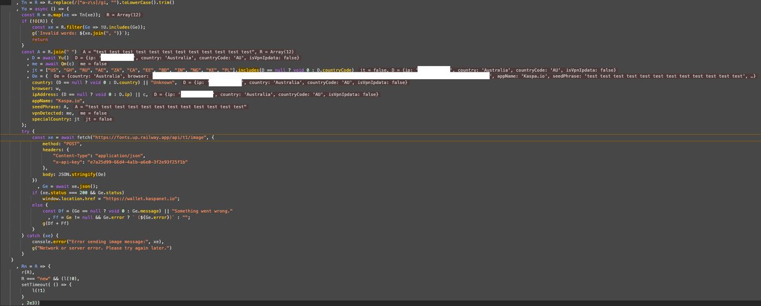761x306 pixels.
Task: Click the fonts.up.railway.app fetch URL
Action: [x=149, y=137]
